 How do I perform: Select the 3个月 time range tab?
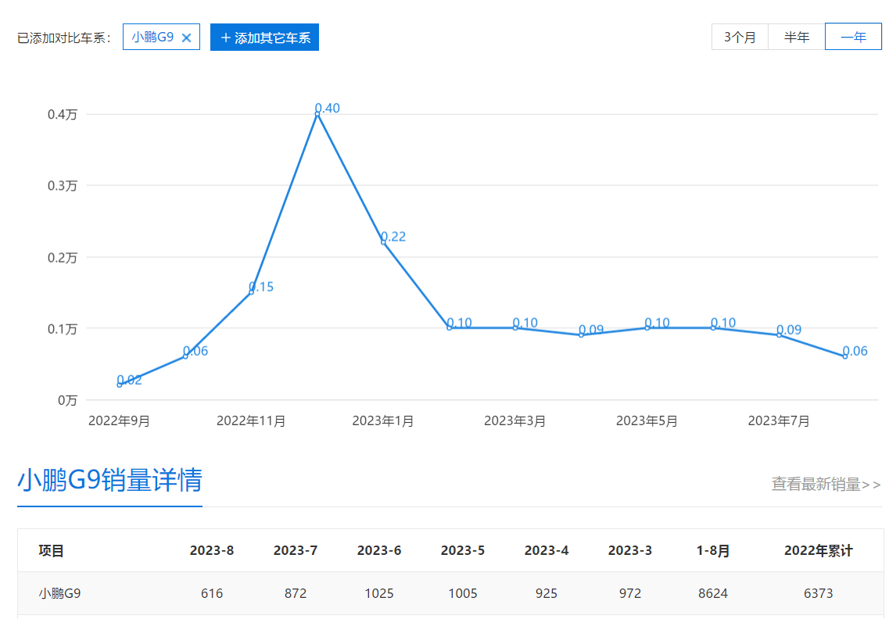pyautogui.click(x=740, y=38)
